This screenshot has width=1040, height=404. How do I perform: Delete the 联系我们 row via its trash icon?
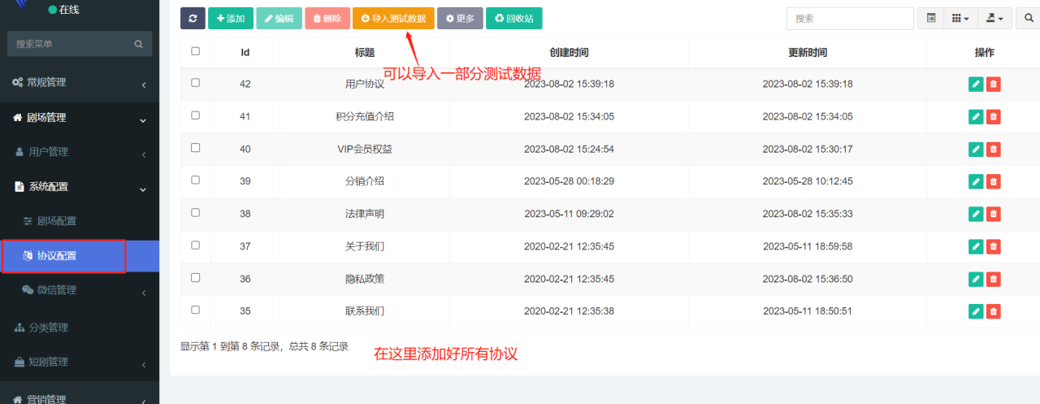point(993,311)
